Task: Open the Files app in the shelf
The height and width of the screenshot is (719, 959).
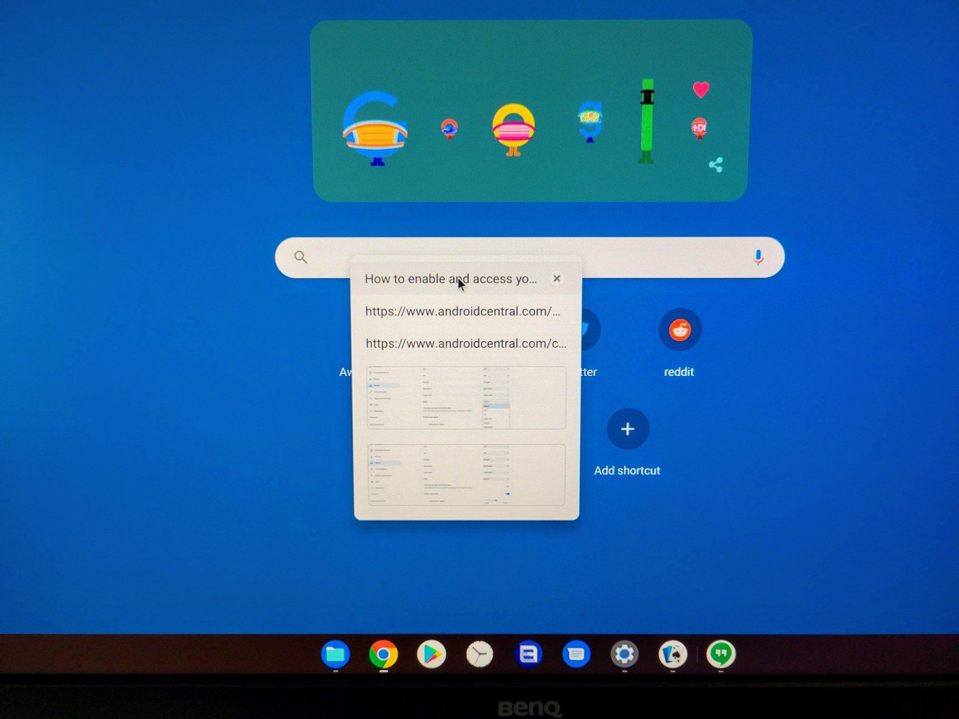Action: (x=335, y=654)
